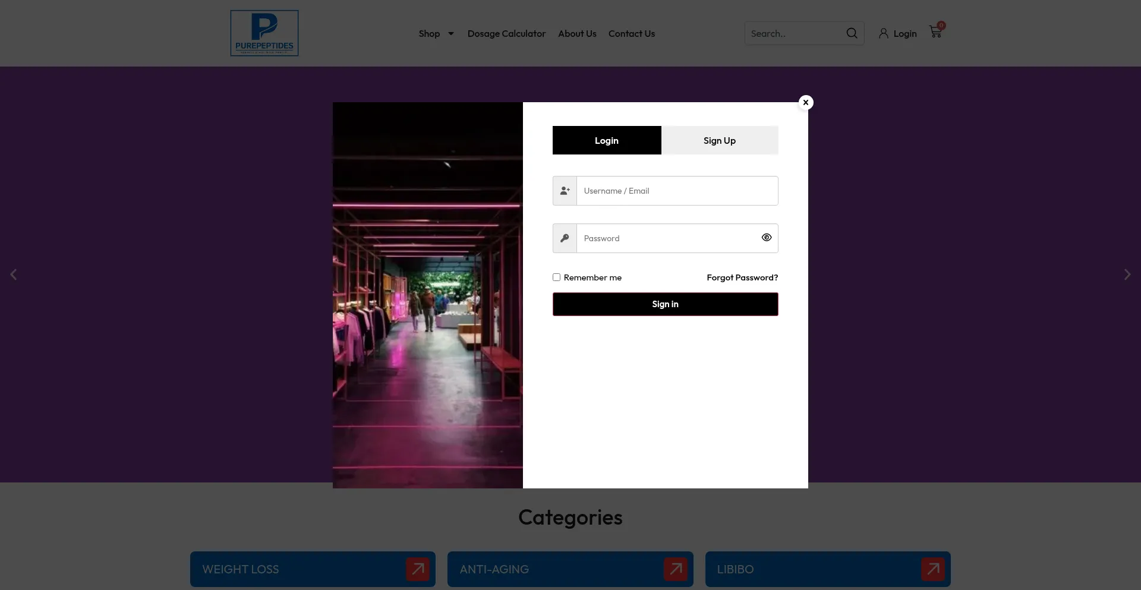
Task: Click the arrow icon on ANTI-AGING card
Action: coord(676,569)
